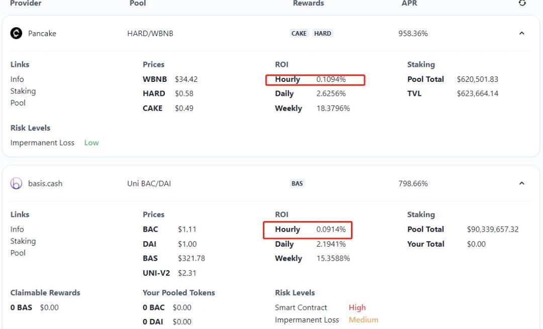Click the Pool column header
The width and height of the screenshot is (543, 329).
tap(138, 4)
